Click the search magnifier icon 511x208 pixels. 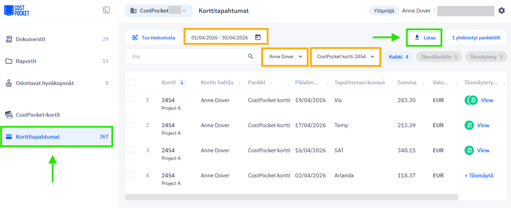tap(250, 56)
